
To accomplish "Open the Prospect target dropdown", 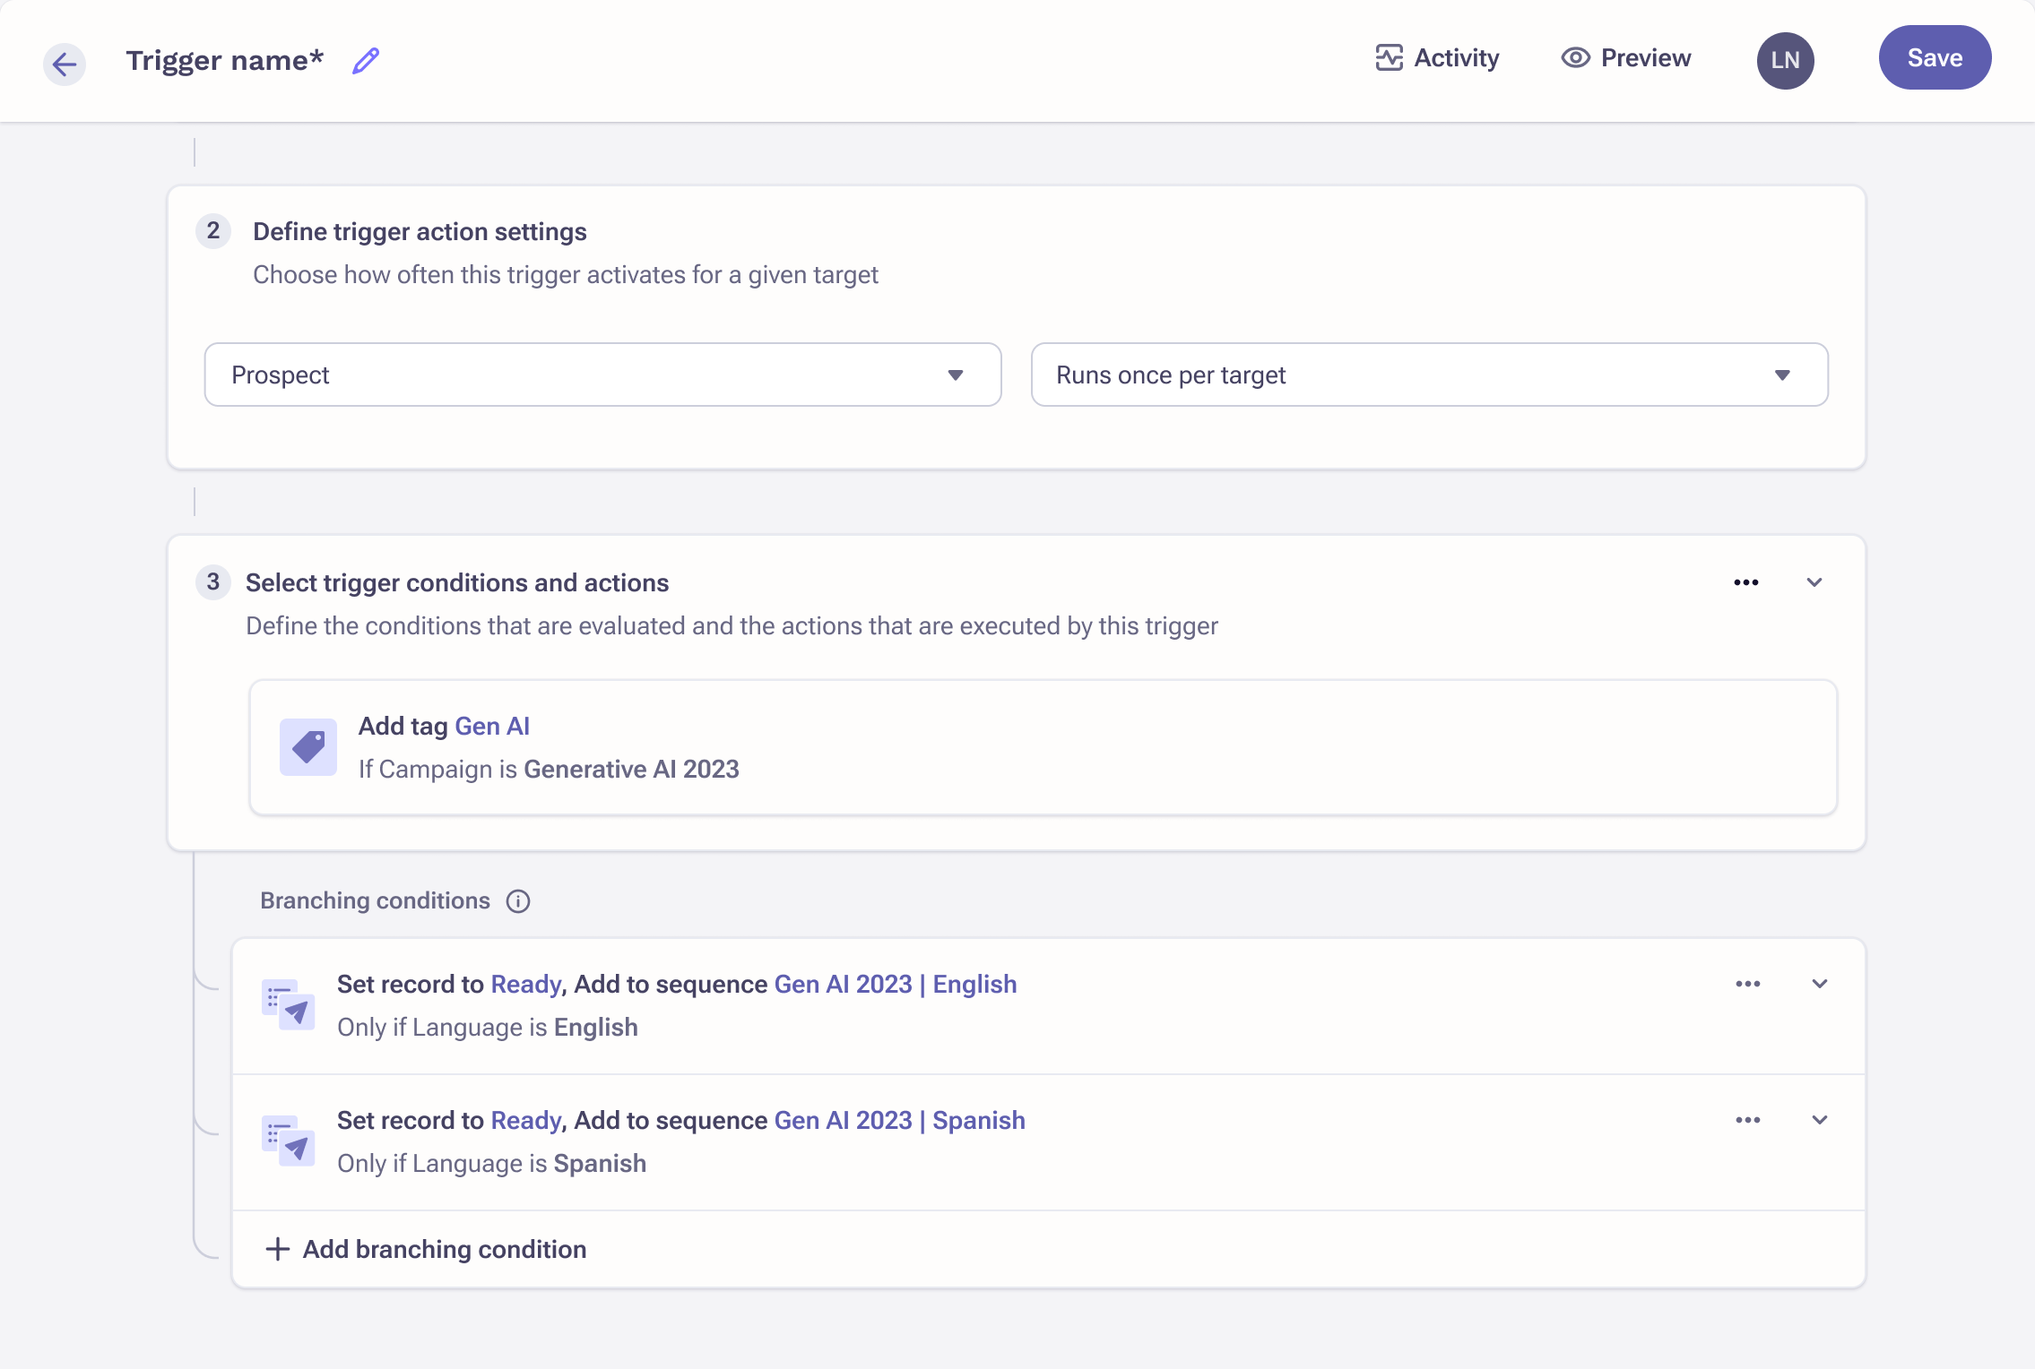I will tap(602, 375).
